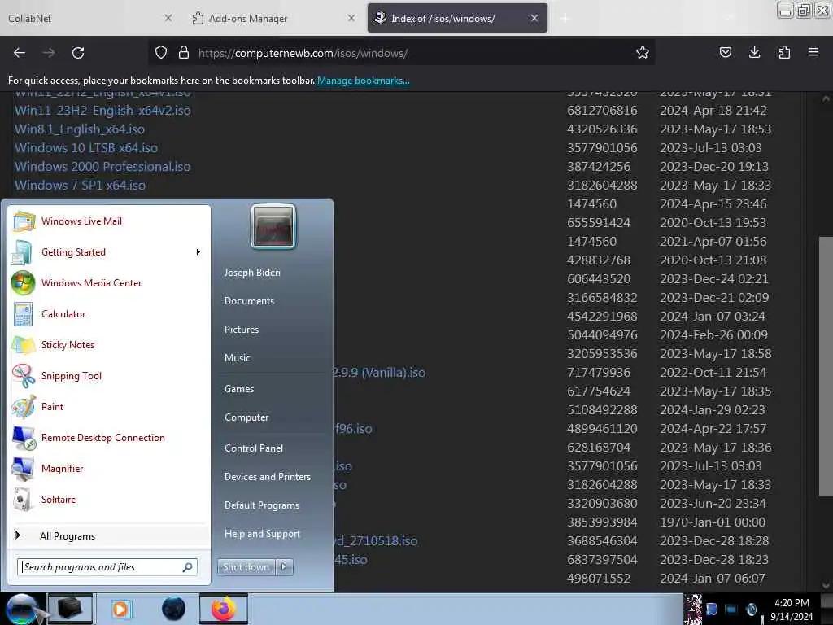Download Win8.1_English_x64.iso
This screenshot has width=833, height=625.
click(80, 129)
